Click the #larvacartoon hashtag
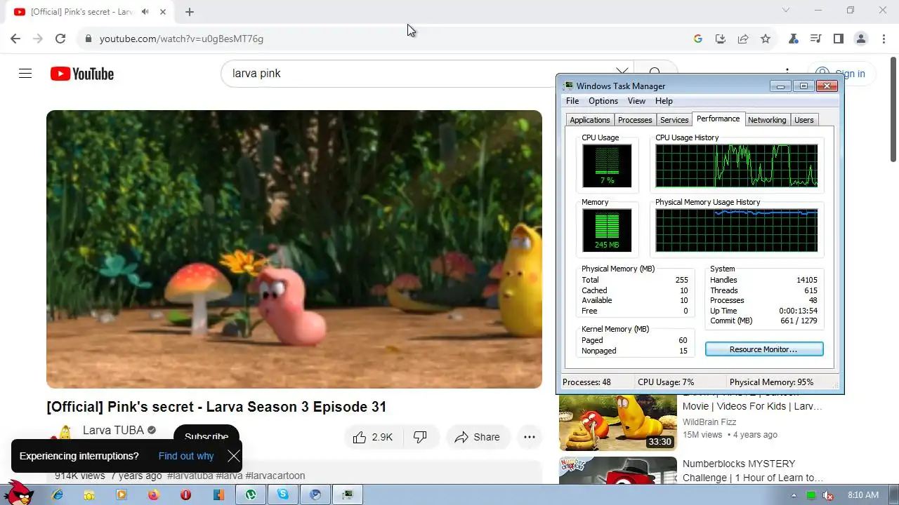Viewport: 899px width, 505px height. (275, 476)
